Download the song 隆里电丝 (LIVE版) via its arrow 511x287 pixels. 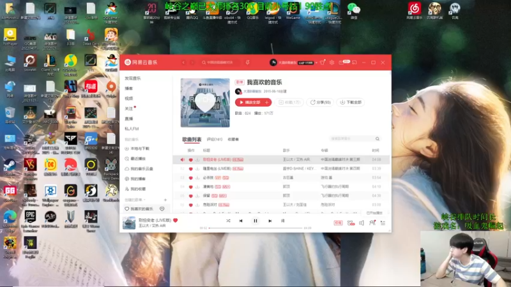pyautogui.click(x=197, y=168)
